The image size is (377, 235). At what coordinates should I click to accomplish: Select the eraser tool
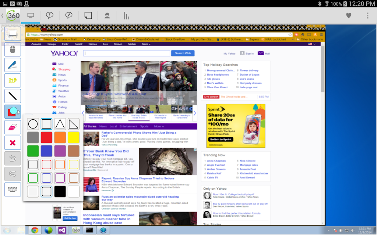pyautogui.click(x=13, y=127)
